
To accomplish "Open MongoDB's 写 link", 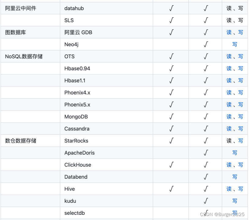I will pyautogui.click(x=240, y=117).
